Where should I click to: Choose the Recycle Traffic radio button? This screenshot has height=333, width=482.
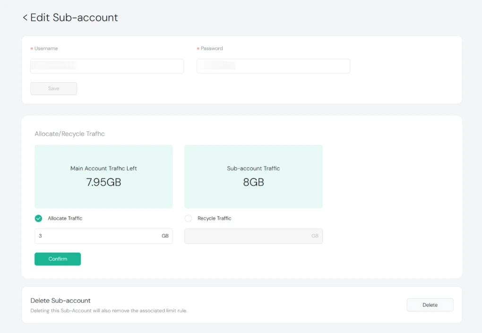189,218
